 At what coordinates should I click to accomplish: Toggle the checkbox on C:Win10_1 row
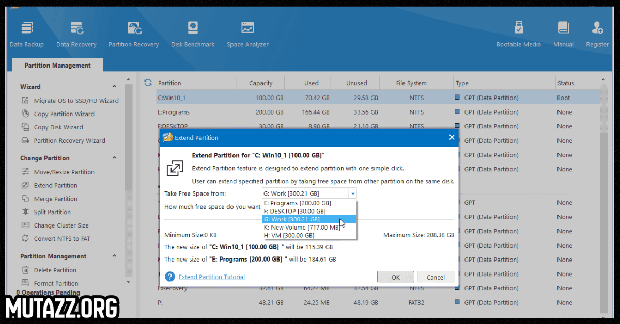click(456, 98)
